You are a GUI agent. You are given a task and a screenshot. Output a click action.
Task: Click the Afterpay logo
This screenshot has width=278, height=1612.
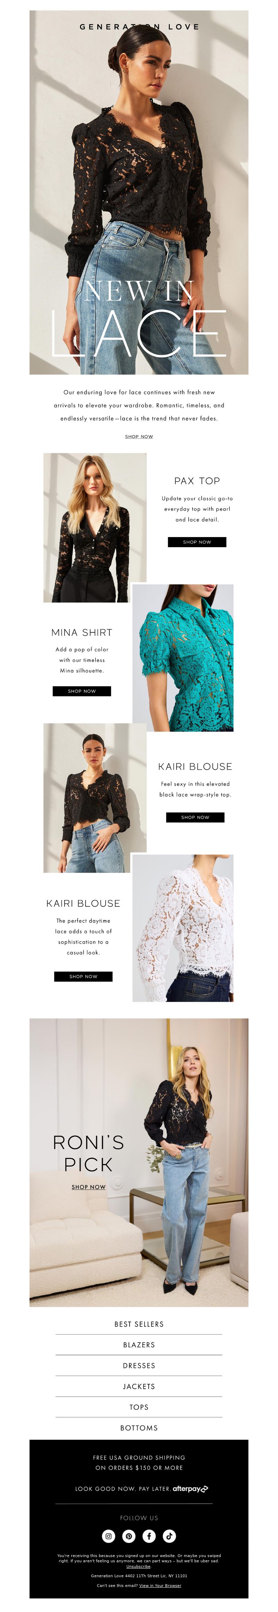(190, 1489)
